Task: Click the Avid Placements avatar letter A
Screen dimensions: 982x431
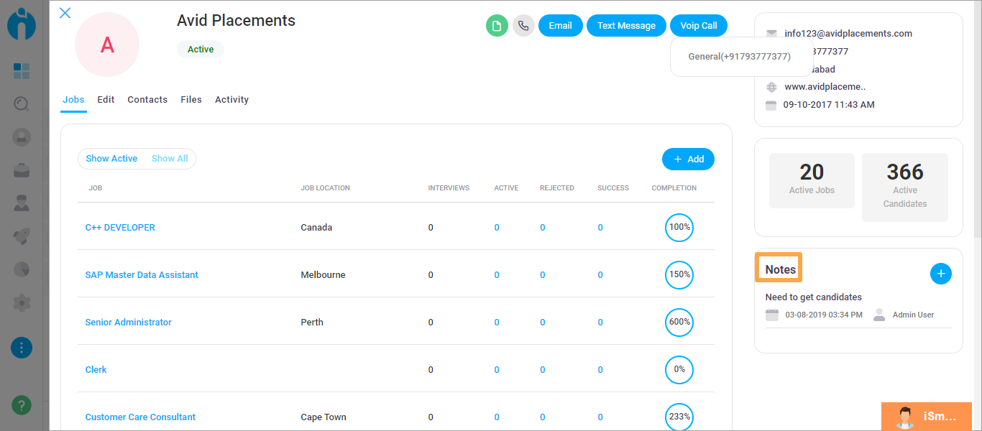Action: [x=107, y=45]
